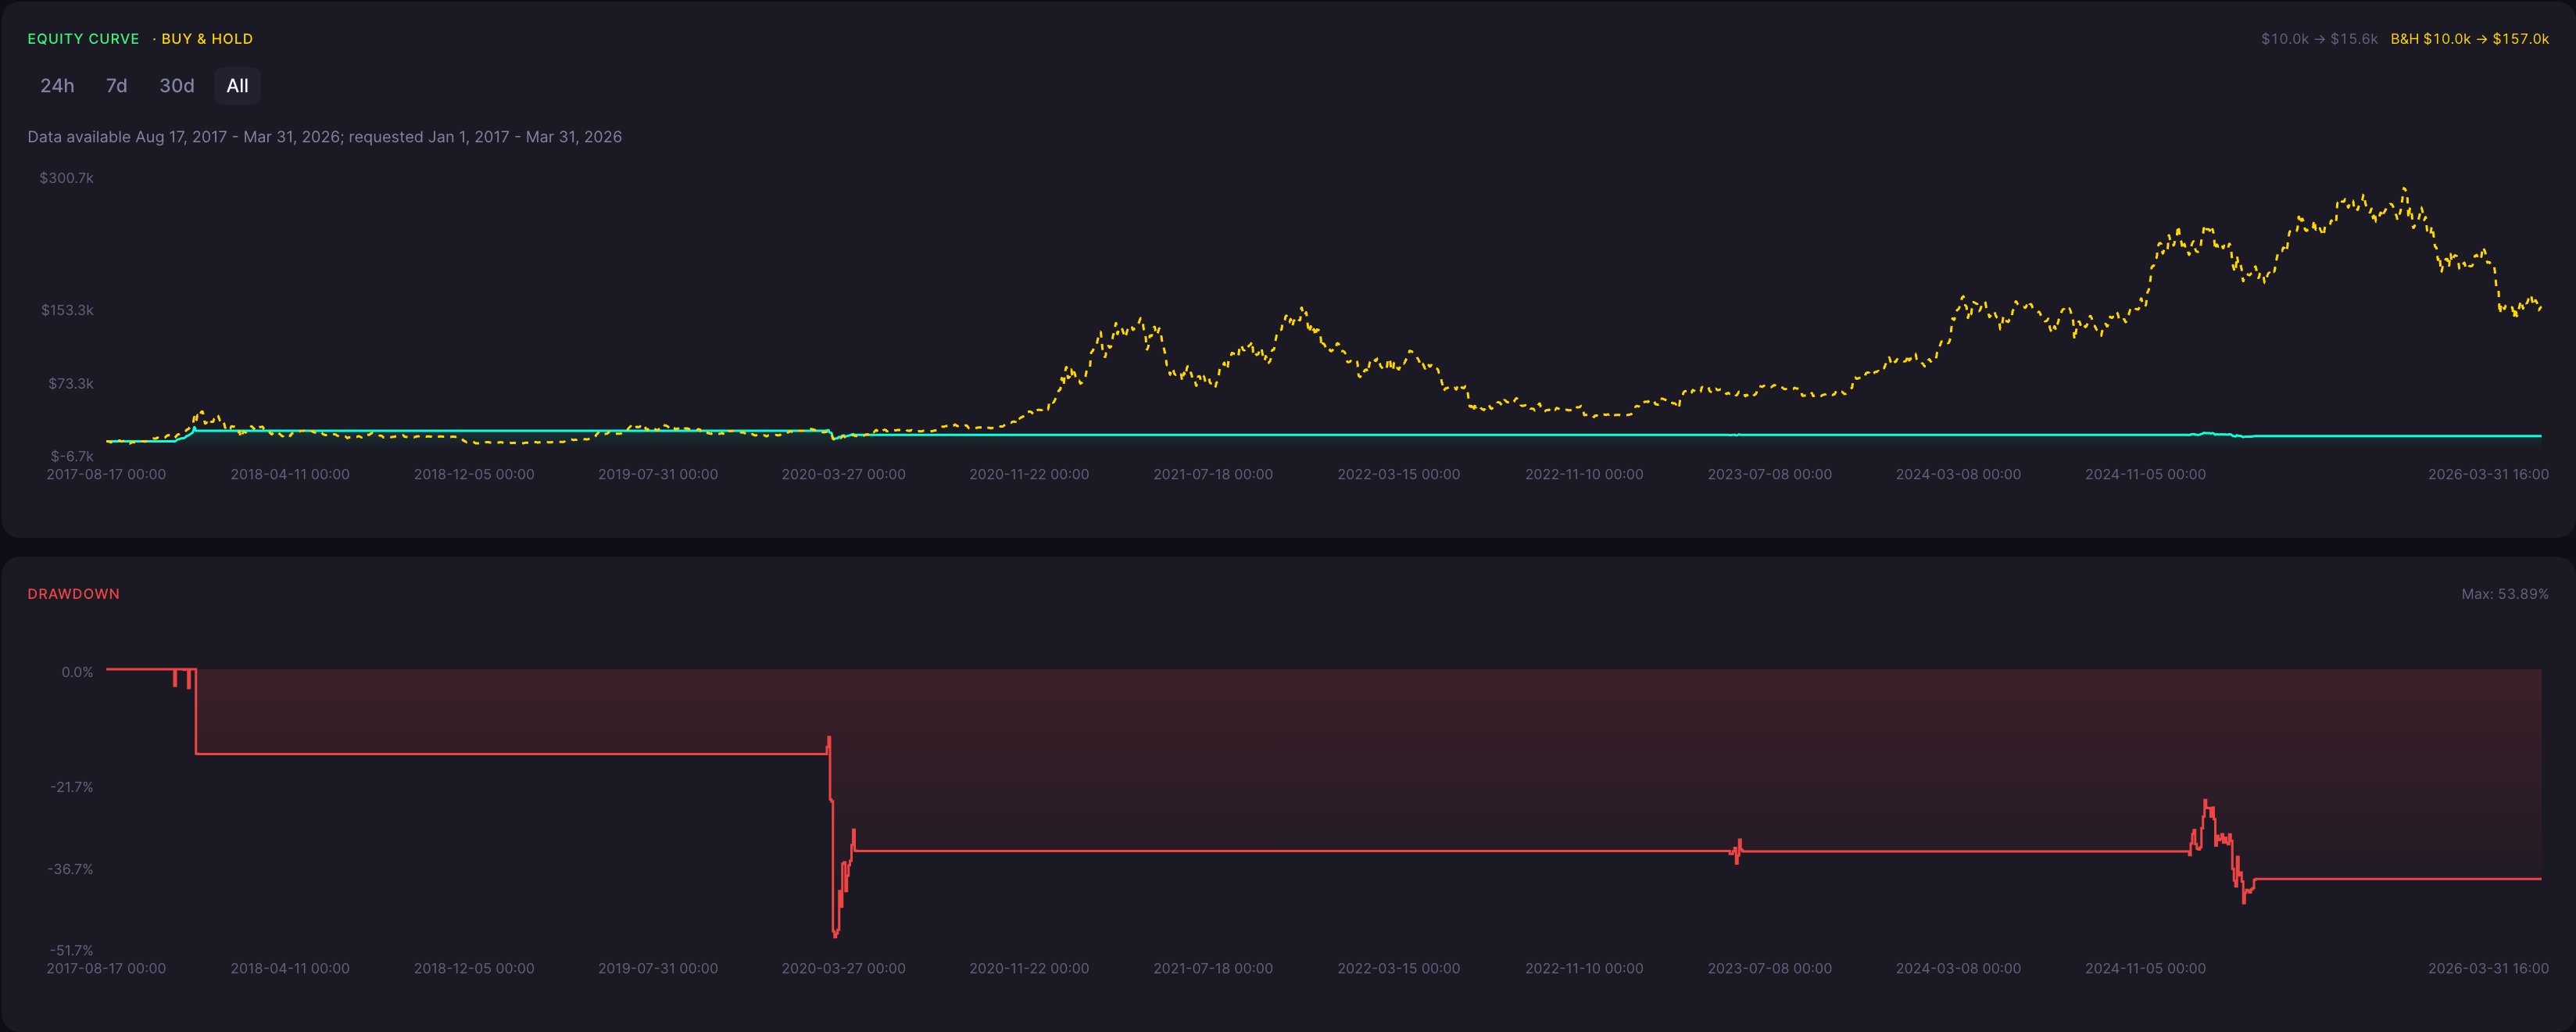Choose the 30d time range
Image resolution: width=2576 pixels, height=1032 pixels.
(x=177, y=86)
